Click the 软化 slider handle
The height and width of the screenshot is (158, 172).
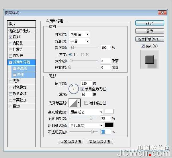(x=70, y=67)
